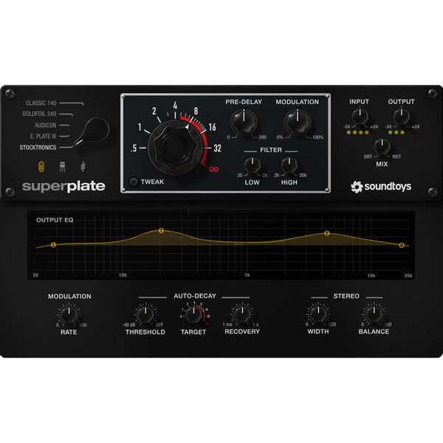This screenshot has width=443, height=443.
Task: Click the infinity decay symbol
Action: pos(213,169)
